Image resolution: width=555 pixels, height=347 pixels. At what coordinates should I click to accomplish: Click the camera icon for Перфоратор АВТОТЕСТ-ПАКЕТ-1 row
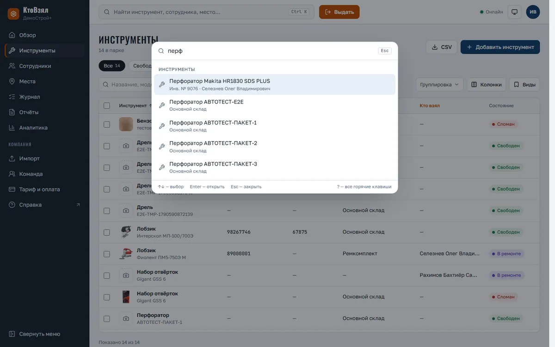126,319
